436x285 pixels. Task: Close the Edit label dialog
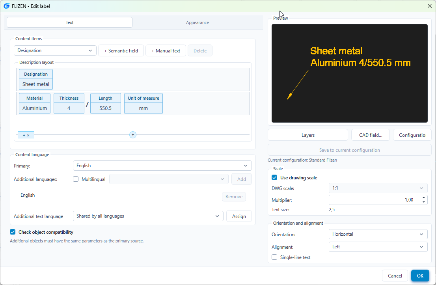click(x=430, y=6)
